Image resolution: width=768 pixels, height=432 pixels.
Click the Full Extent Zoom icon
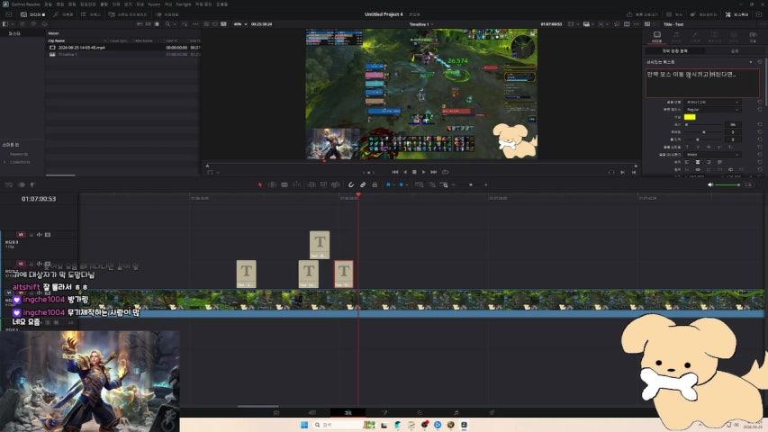coord(420,184)
